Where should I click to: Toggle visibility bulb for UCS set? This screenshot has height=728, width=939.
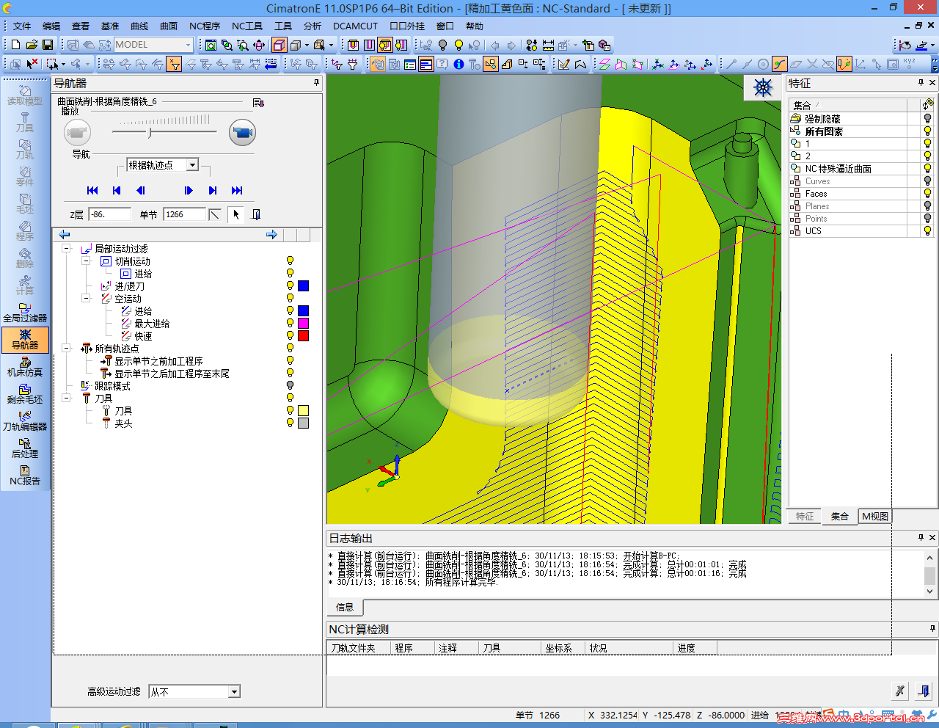(x=927, y=231)
